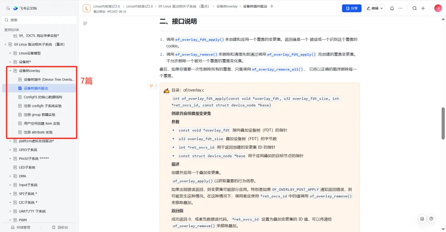Click the 二、接口说明 heading
Viewport: 446px width, 232px height.
(178, 21)
